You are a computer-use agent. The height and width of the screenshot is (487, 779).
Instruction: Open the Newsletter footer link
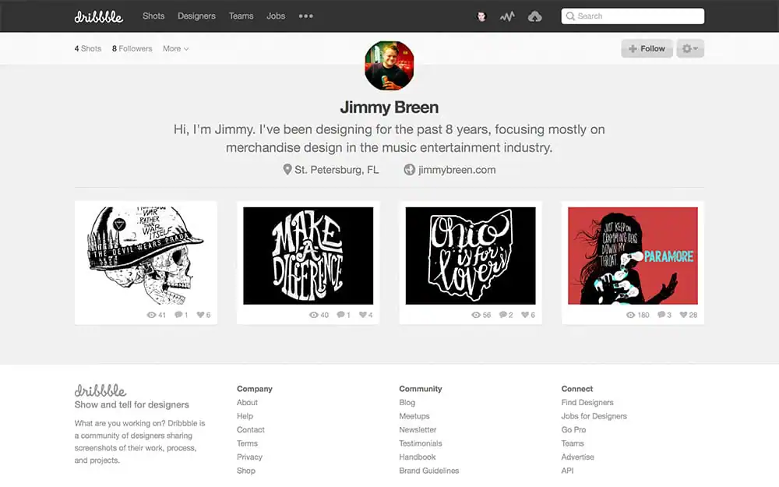coord(418,430)
